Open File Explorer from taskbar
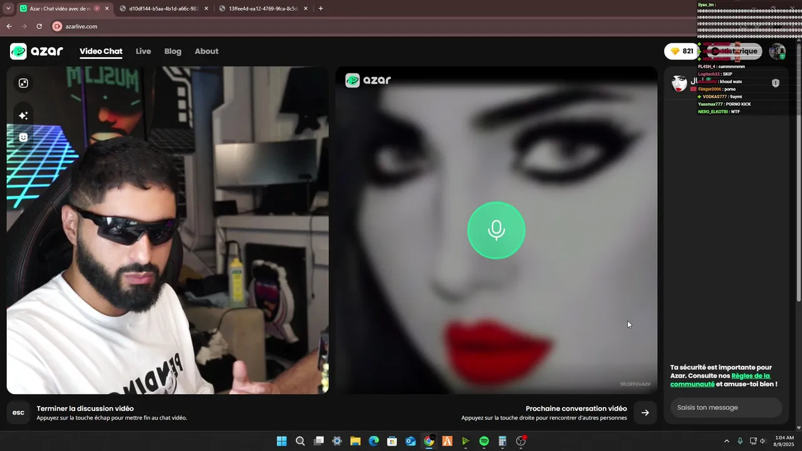Screen dimensions: 802x451 (x=355, y=441)
